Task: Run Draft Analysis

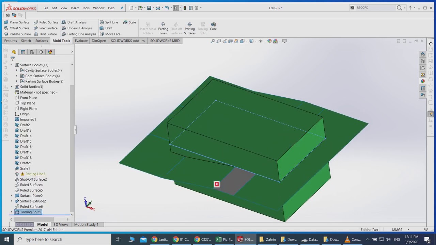Action: pos(74,22)
